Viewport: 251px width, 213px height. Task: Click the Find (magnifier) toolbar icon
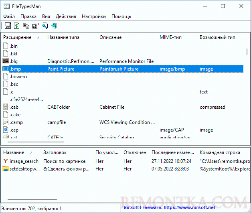(x=45, y=26)
